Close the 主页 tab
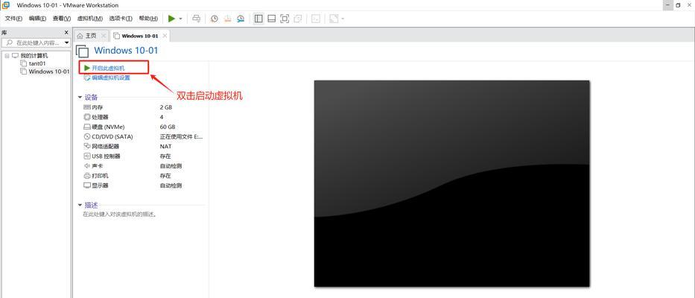 pos(104,36)
